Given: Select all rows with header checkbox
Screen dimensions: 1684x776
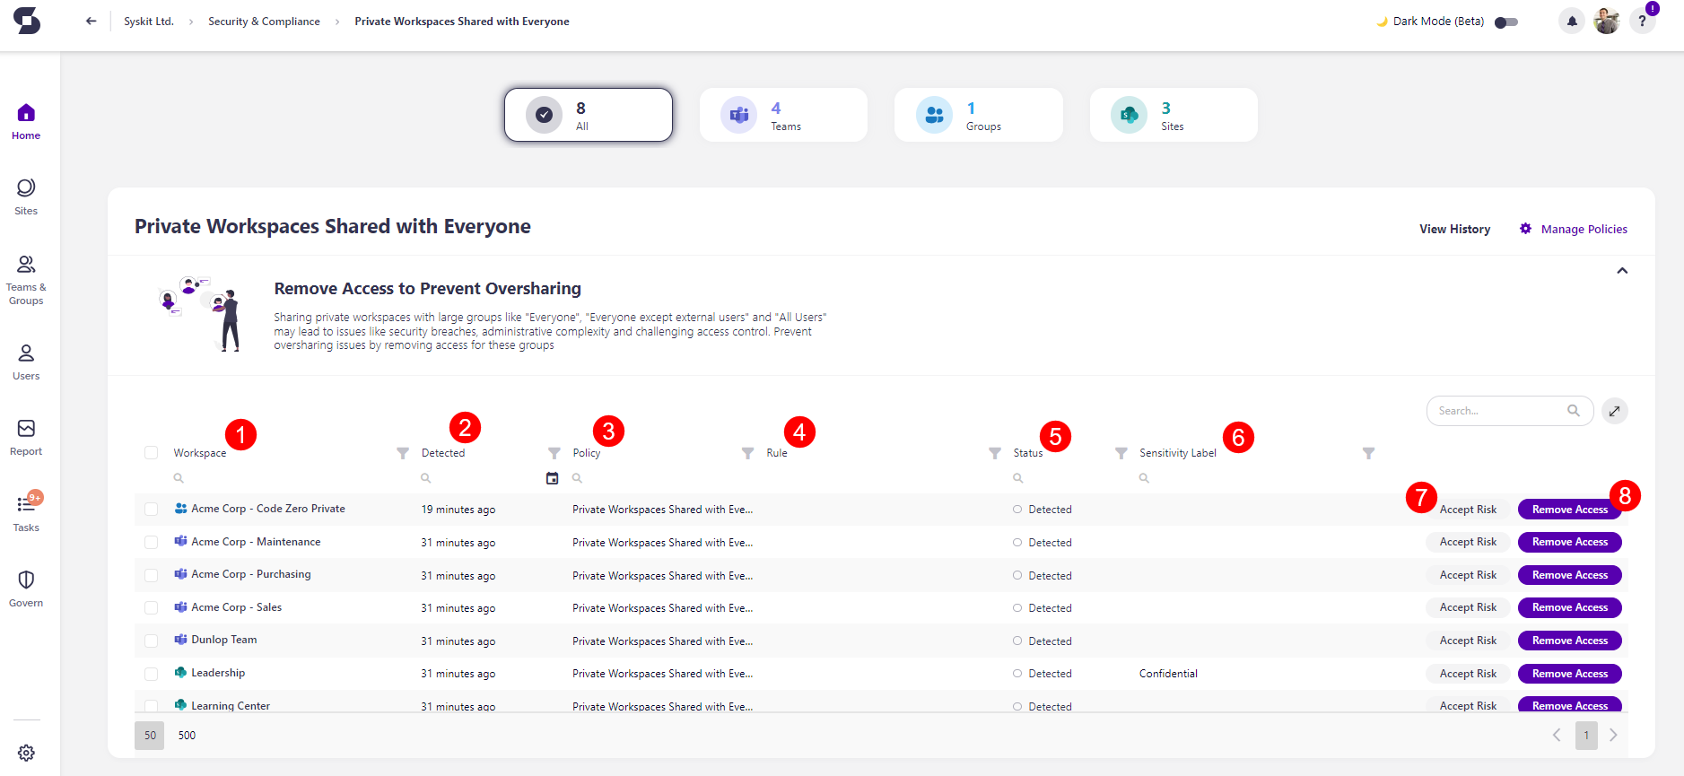Looking at the screenshot, I should [x=151, y=452].
